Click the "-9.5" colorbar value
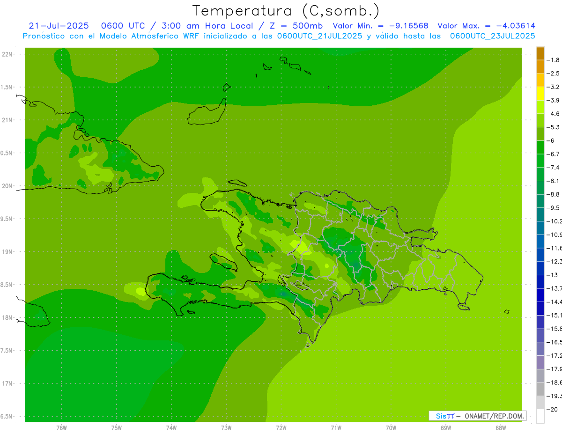This screenshot has width=562, height=434. (553, 208)
